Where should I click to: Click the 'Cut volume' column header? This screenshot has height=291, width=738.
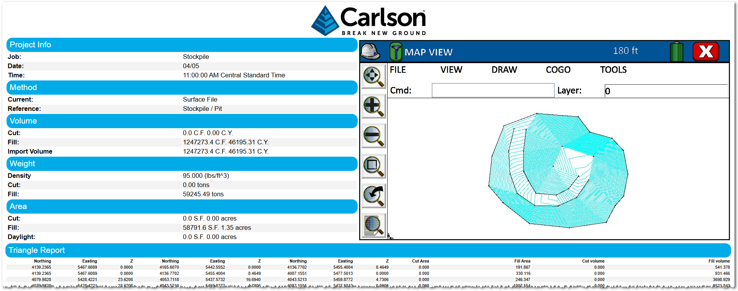593,261
